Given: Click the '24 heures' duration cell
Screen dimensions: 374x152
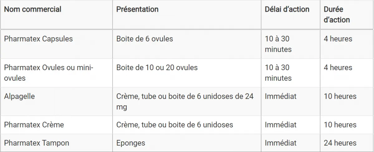Looking at the screenshot, I should tap(340, 143).
